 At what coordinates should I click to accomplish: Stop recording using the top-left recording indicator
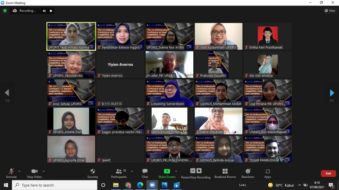coord(51,11)
